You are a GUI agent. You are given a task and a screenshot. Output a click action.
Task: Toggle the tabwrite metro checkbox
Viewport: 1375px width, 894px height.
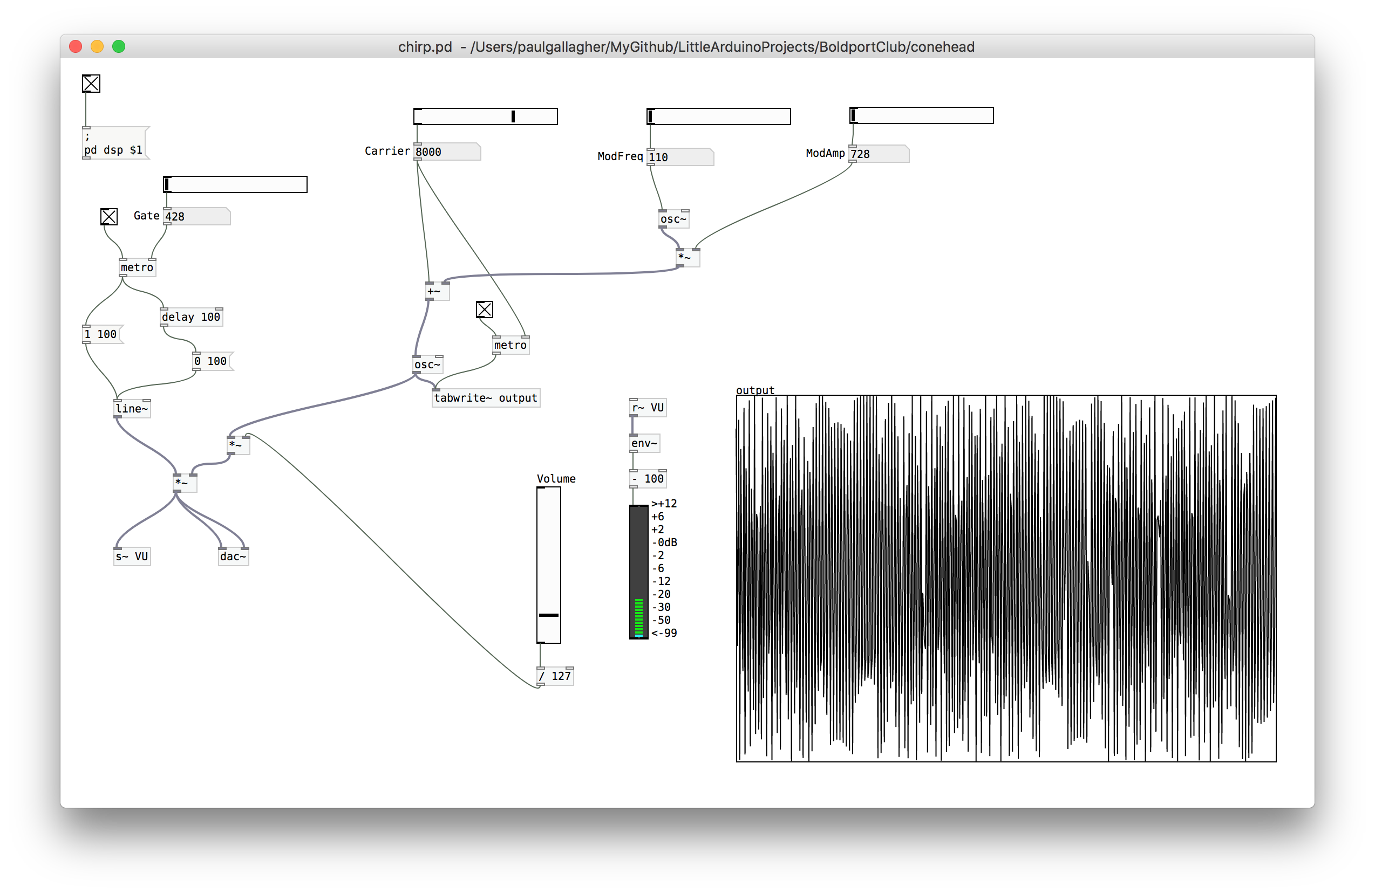coord(484,310)
